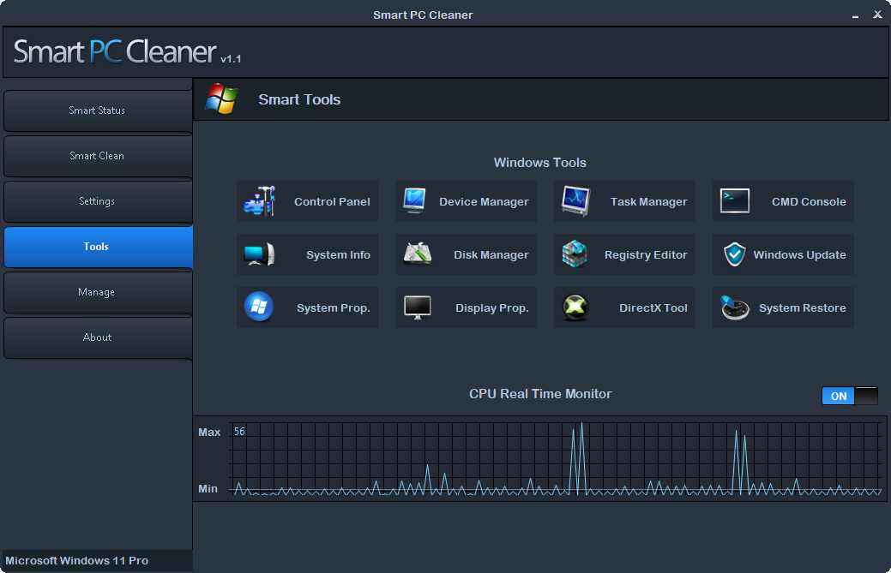
Task: Click the Windows flag logo in Smart Tools header
Action: 221,98
